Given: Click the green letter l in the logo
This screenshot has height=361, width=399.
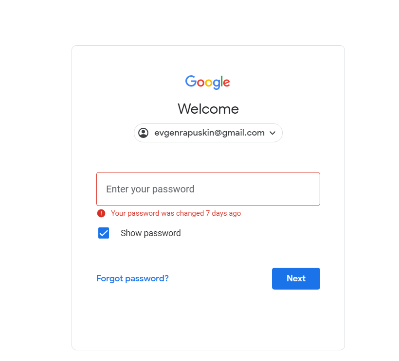Looking at the screenshot, I should click(222, 81).
